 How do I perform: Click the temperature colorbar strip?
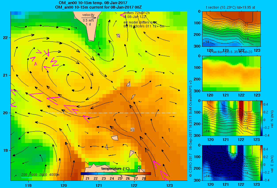click(x=116, y=174)
